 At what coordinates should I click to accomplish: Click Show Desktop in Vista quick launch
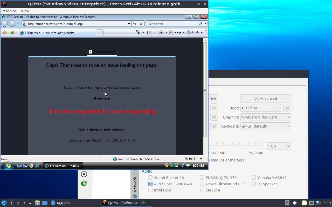click(19, 166)
